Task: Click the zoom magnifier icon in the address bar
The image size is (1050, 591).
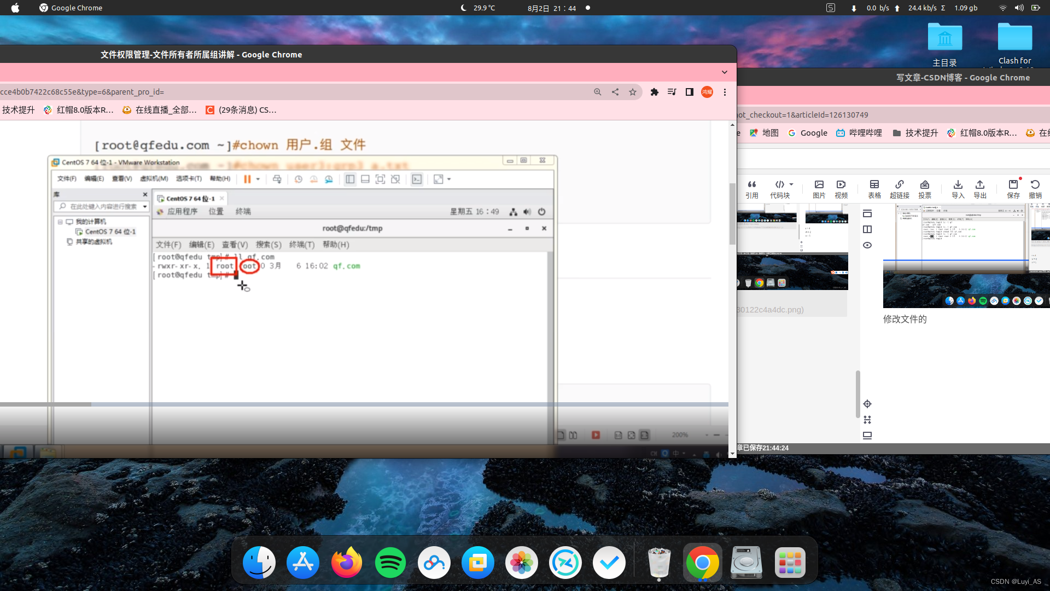Action: coord(598,92)
